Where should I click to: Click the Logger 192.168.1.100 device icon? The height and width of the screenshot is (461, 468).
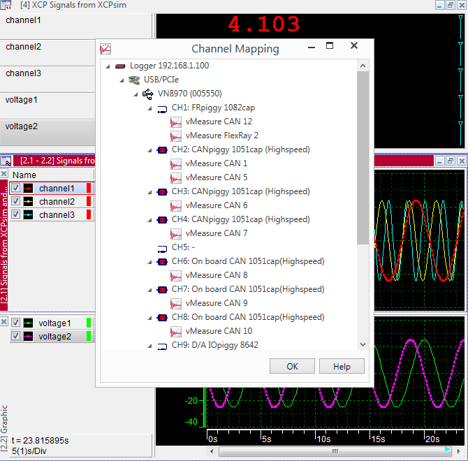tap(120, 66)
